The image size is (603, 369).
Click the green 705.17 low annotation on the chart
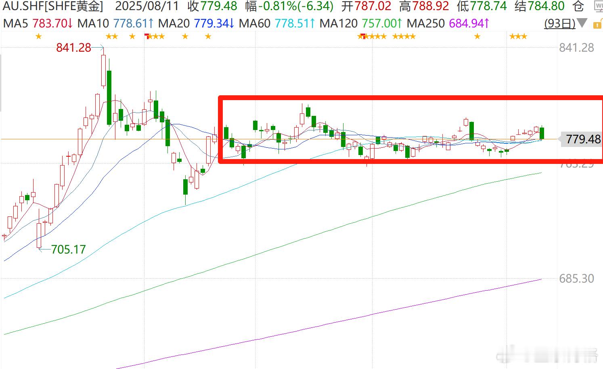pos(69,249)
